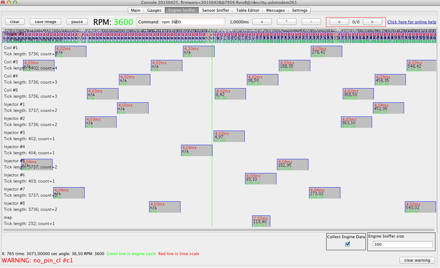Click the 'WARNING: no_pin_cl #c1' message
440x268 pixels.
click(38, 260)
